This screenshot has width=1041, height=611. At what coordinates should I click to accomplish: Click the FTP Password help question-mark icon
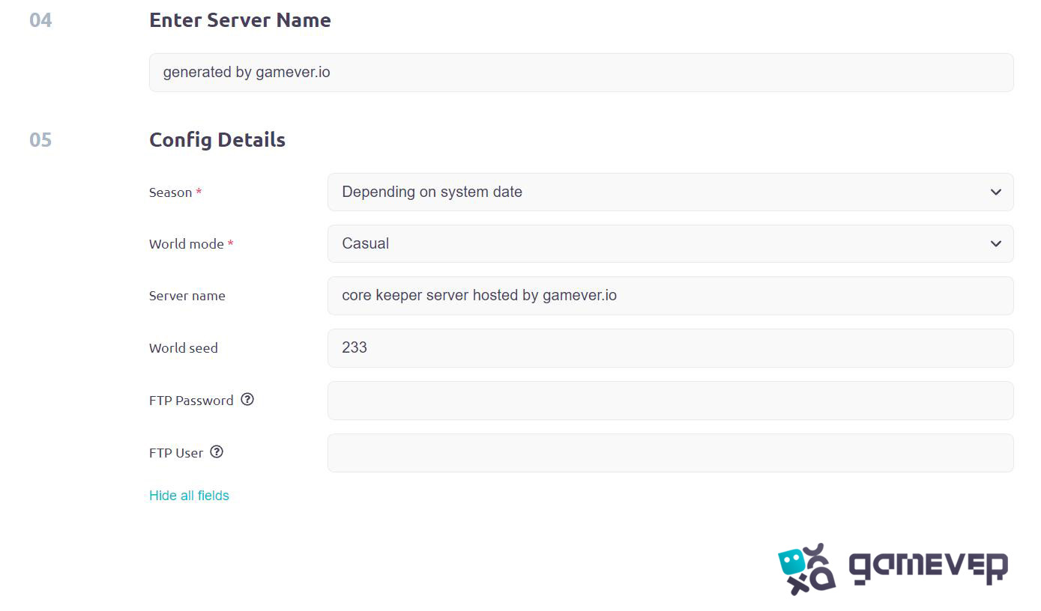247,400
